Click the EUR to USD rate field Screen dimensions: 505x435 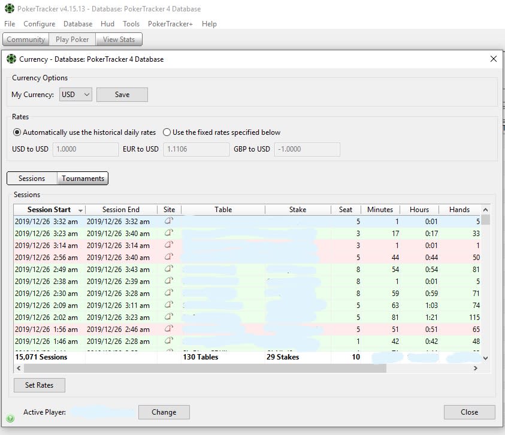pos(196,149)
